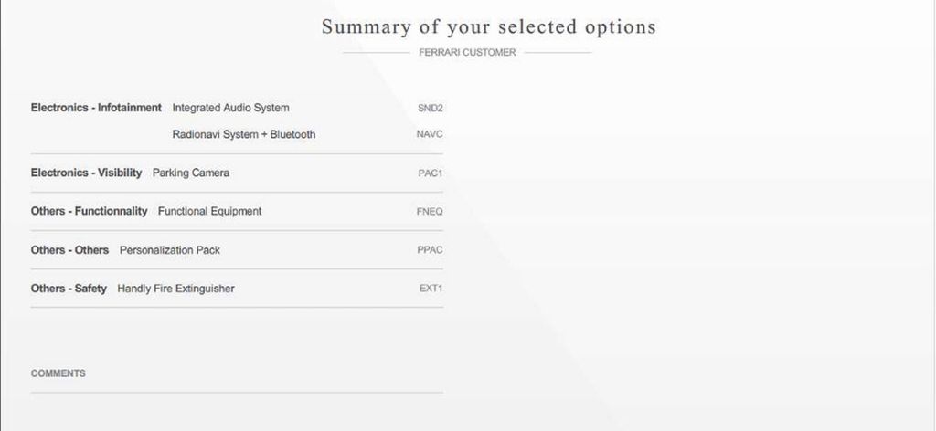936x431 pixels.
Task: Click the Handly Fire Extinguisher option
Action: [175, 289]
